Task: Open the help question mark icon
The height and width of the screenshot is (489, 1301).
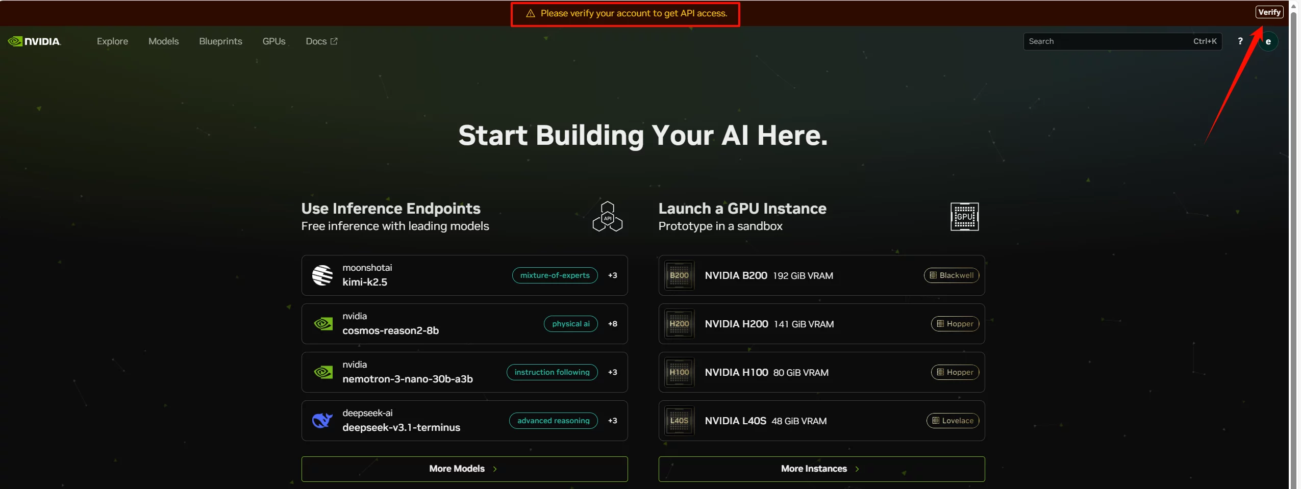Action: (1240, 41)
